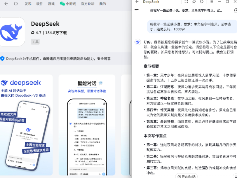Go back in the app store window
The height and width of the screenshot is (178, 237).
pos(6,4)
